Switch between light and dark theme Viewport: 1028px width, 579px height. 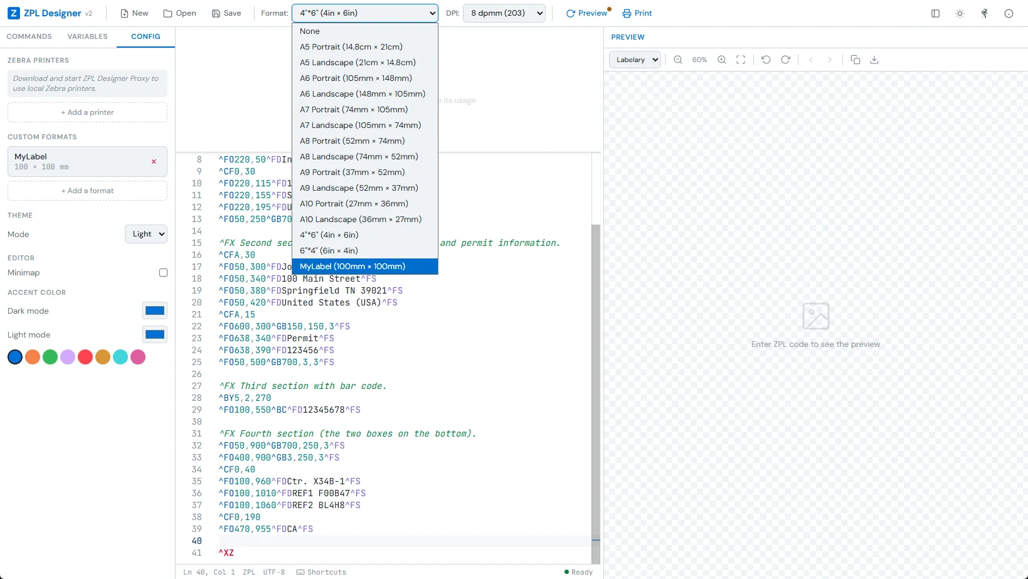coord(960,13)
